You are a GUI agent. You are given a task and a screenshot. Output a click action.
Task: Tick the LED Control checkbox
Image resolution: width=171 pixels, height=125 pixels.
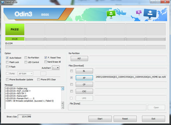(x=26, y=62)
